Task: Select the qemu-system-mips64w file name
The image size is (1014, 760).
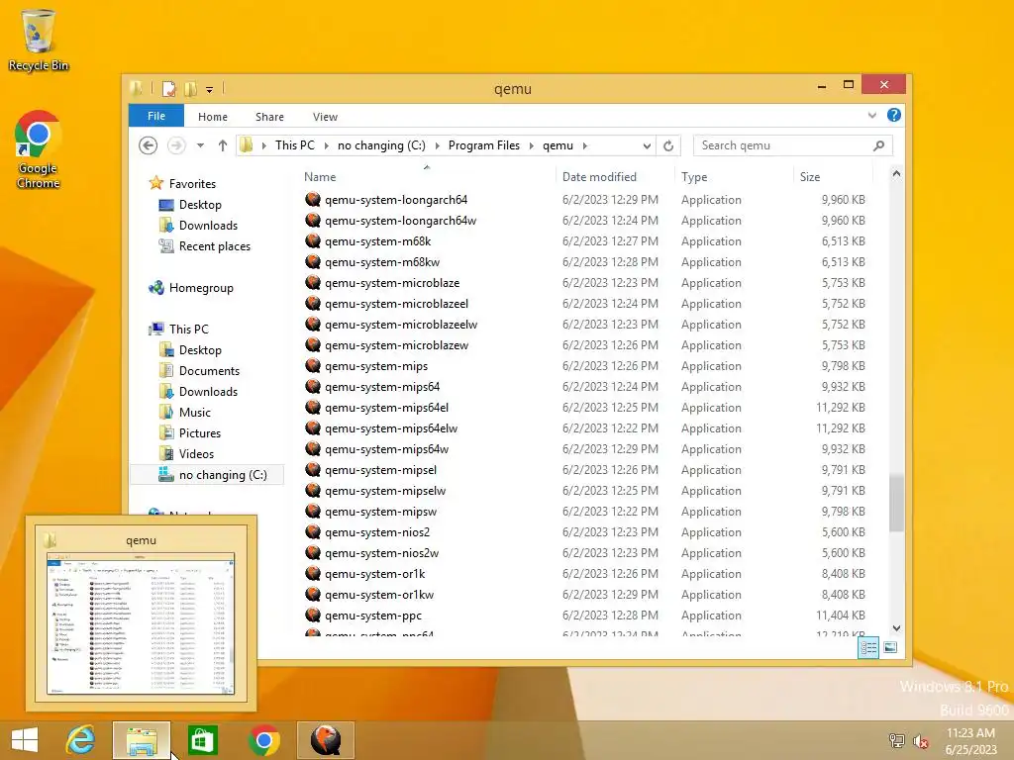Action: 387,449
